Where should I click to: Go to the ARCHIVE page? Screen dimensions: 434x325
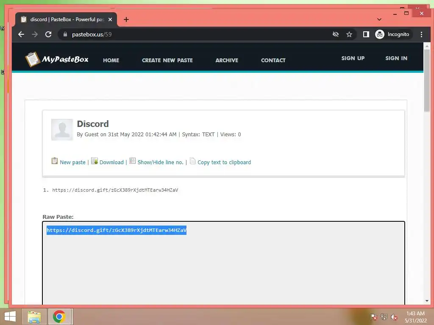click(x=227, y=60)
